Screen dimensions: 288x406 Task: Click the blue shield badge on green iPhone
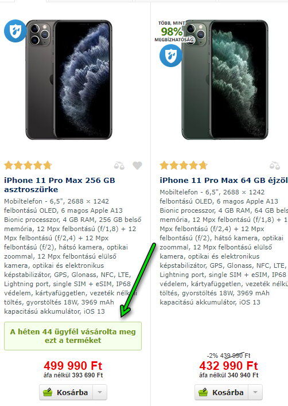170,56
